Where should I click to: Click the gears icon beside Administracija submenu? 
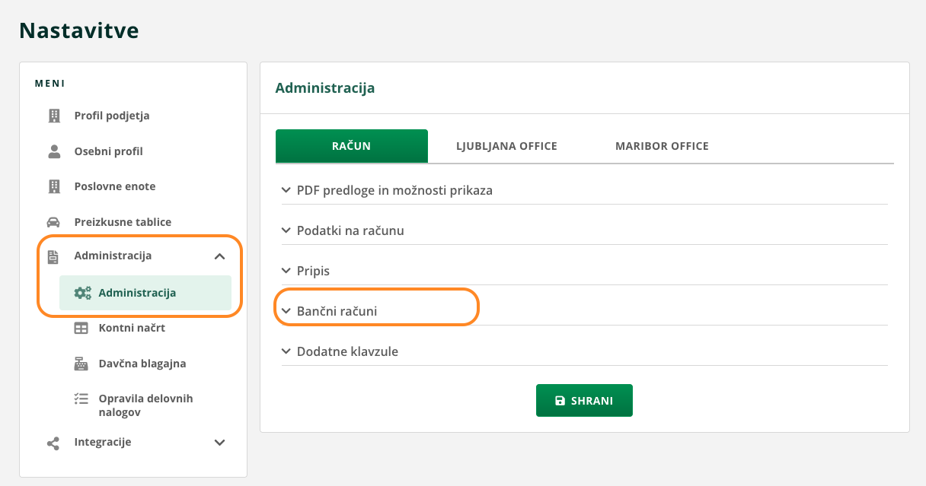(82, 293)
